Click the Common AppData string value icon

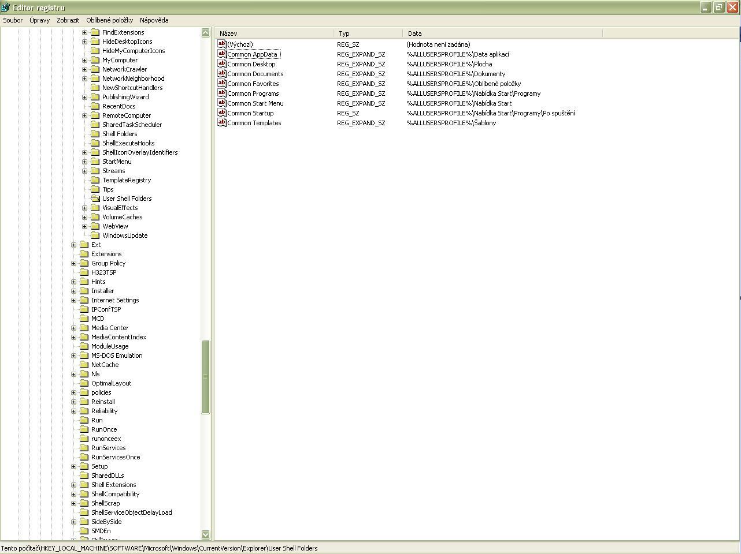click(222, 54)
